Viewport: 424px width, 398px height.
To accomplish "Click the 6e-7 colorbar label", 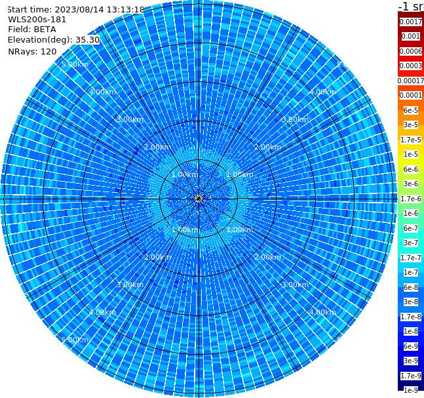I will click(411, 228).
